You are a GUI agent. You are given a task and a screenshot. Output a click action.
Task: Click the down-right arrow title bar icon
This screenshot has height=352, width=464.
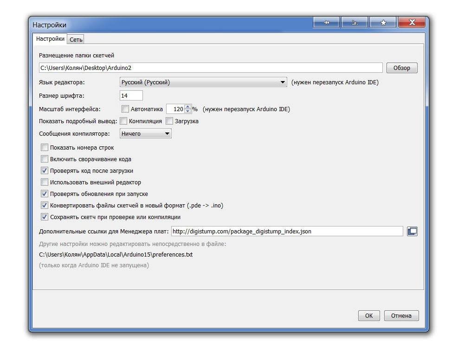click(355, 23)
